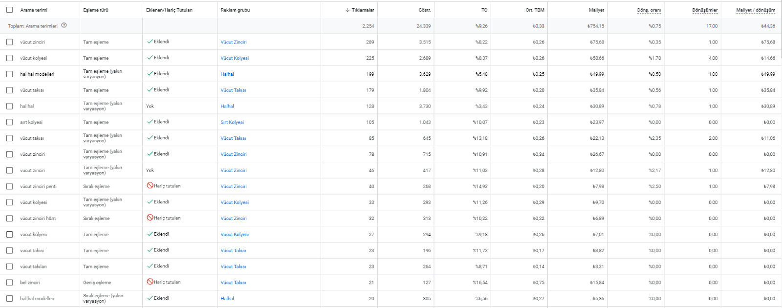
Task: Click the TO column header
Action: point(484,10)
